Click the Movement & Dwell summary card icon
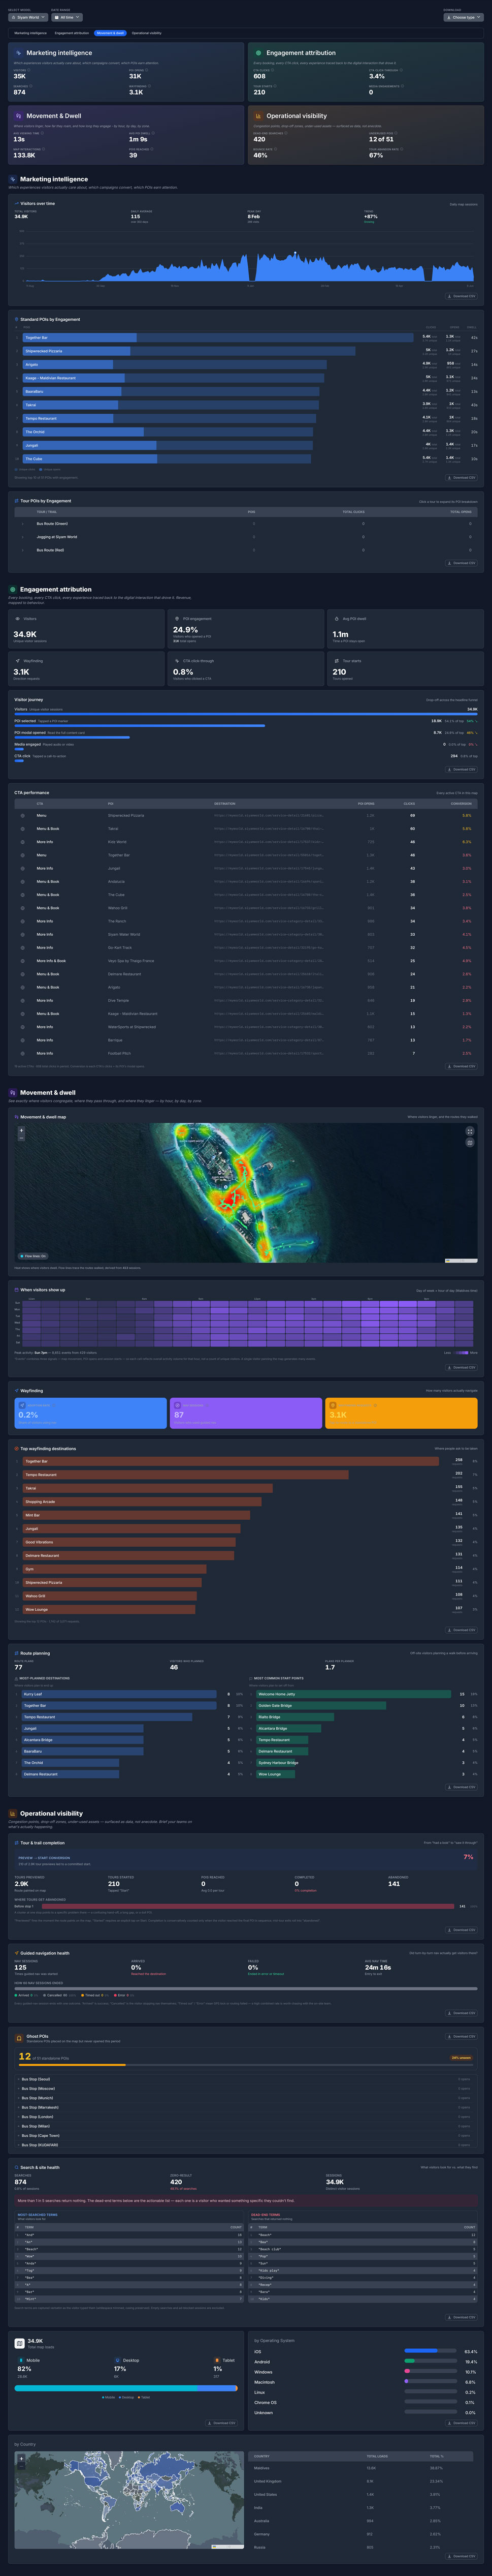 pyautogui.click(x=18, y=116)
